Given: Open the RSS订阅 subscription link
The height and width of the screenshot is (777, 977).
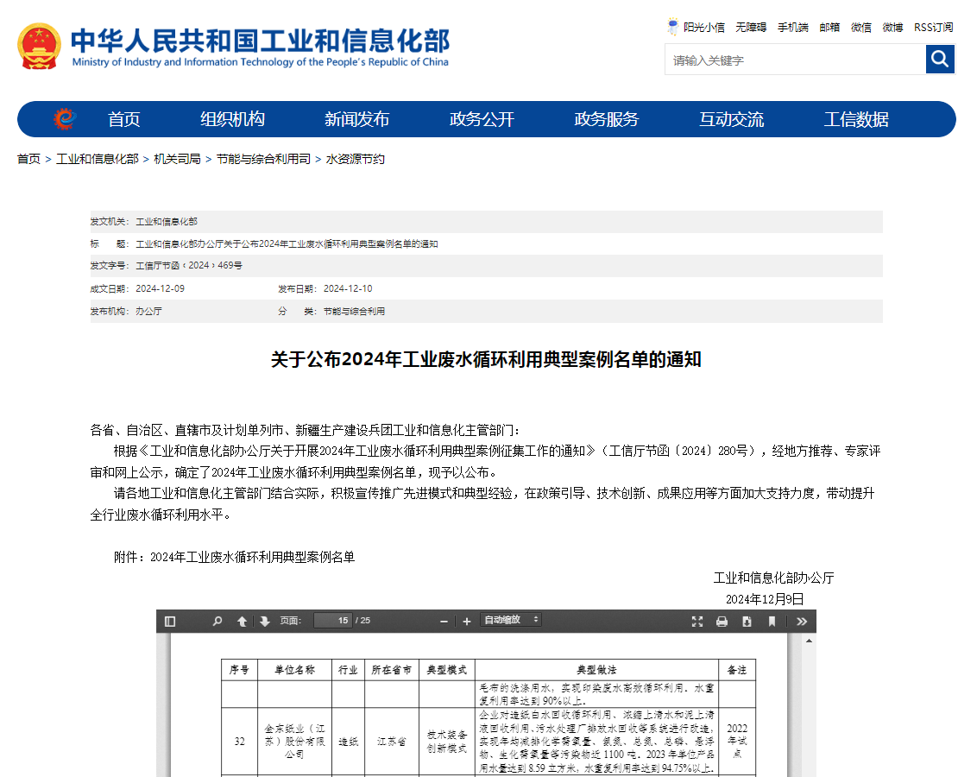Looking at the screenshot, I should (x=933, y=27).
